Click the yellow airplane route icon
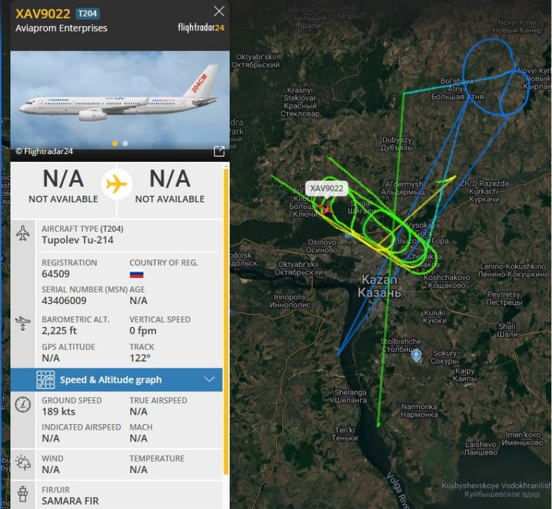Image resolution: width=552 pixels, height=509 pixels. tap(117, 183)
